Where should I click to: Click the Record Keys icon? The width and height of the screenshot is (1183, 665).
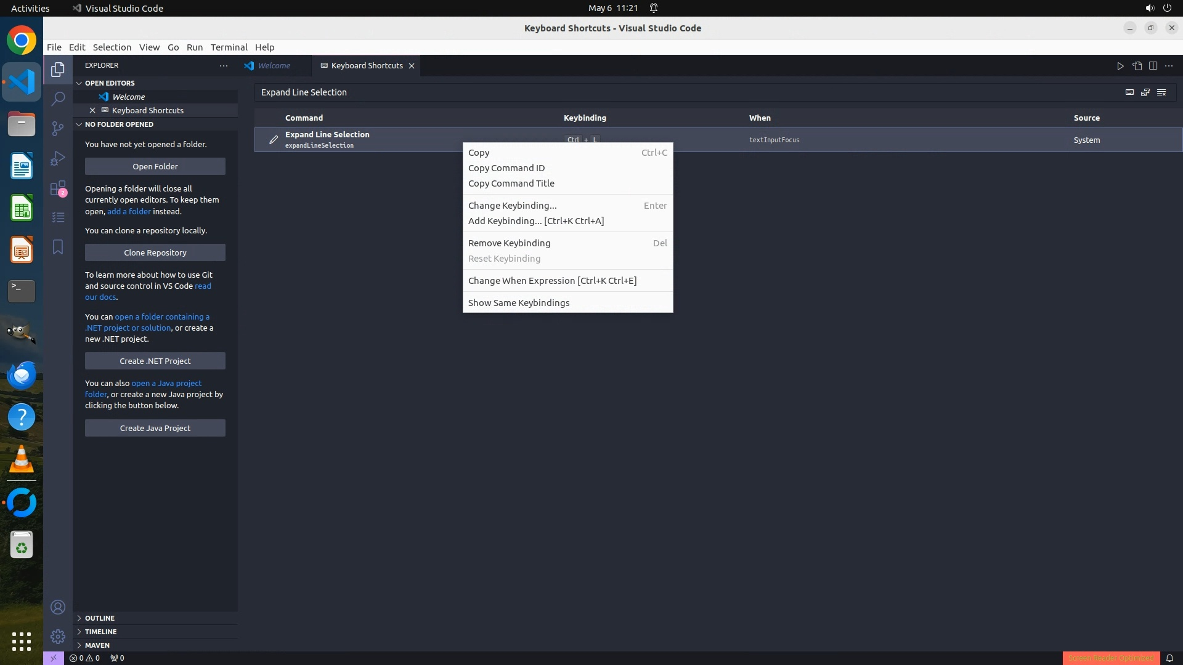(1129, 92)
